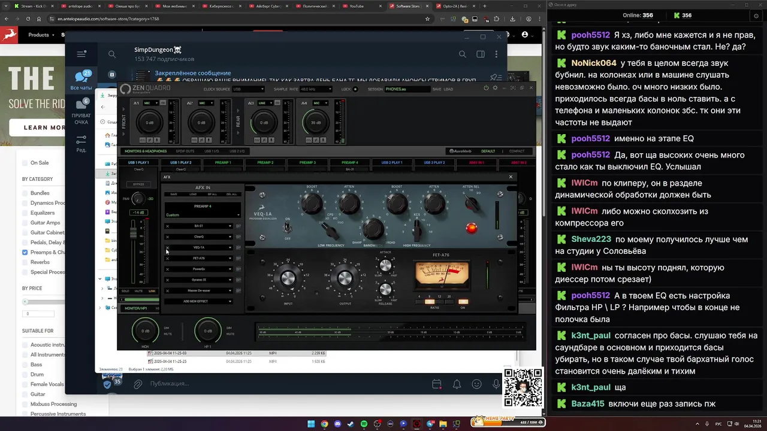Open the Sample Rate 48.0 kHz dropdown
This screenshot has height=431, width=767.
pyautogui.click(x=316, y=89)
